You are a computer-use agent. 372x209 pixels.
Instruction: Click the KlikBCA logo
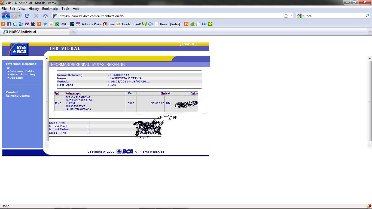click(19, 49)
